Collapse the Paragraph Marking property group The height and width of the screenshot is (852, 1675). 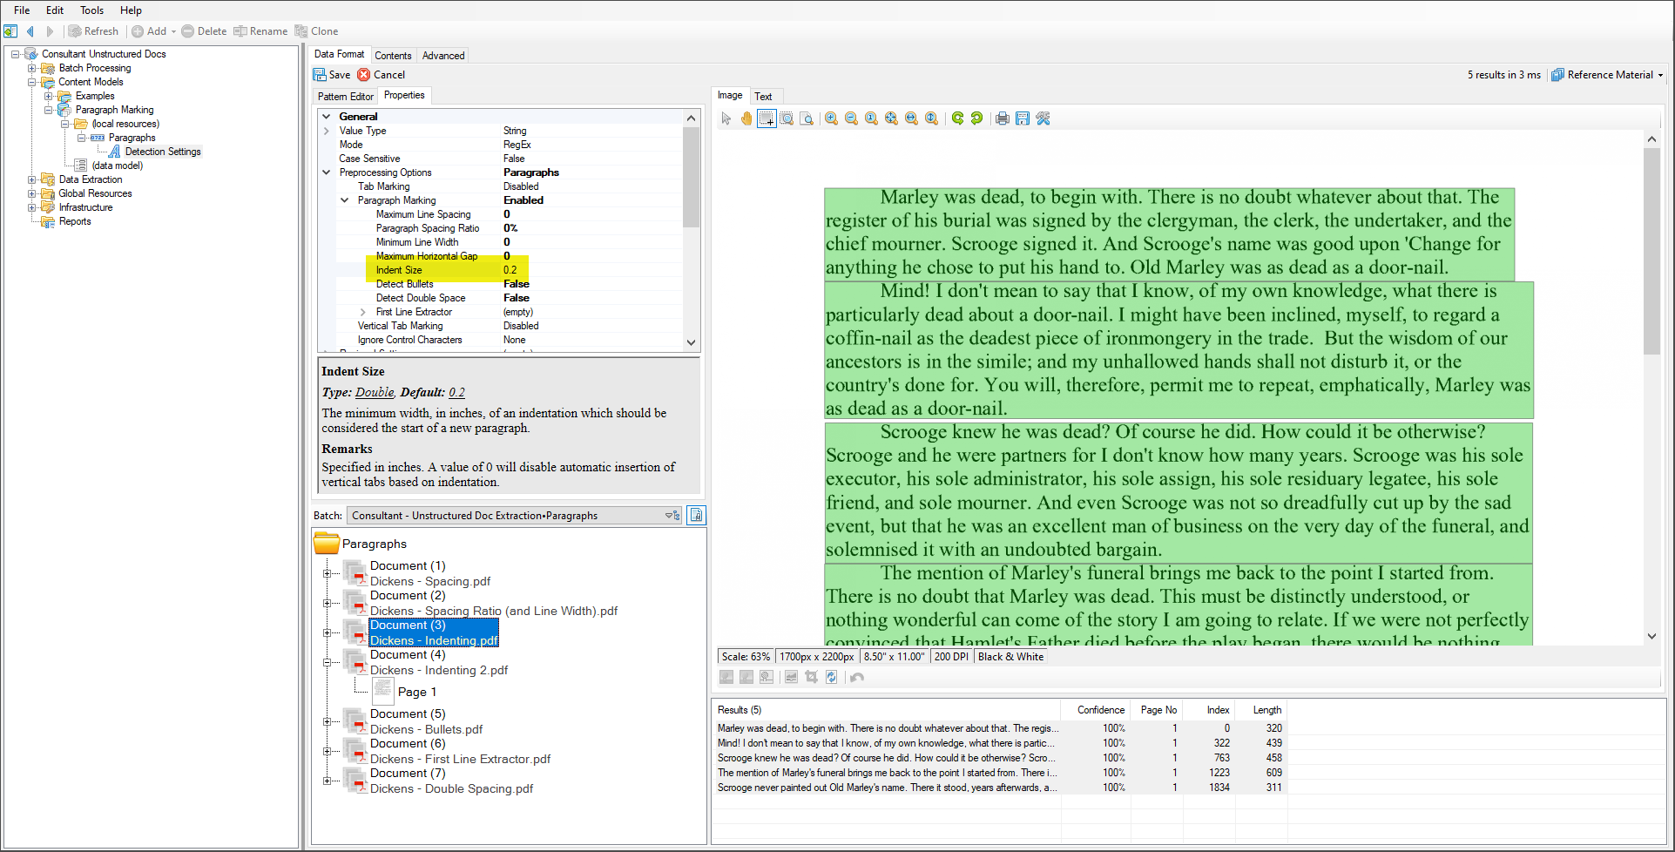345,200
